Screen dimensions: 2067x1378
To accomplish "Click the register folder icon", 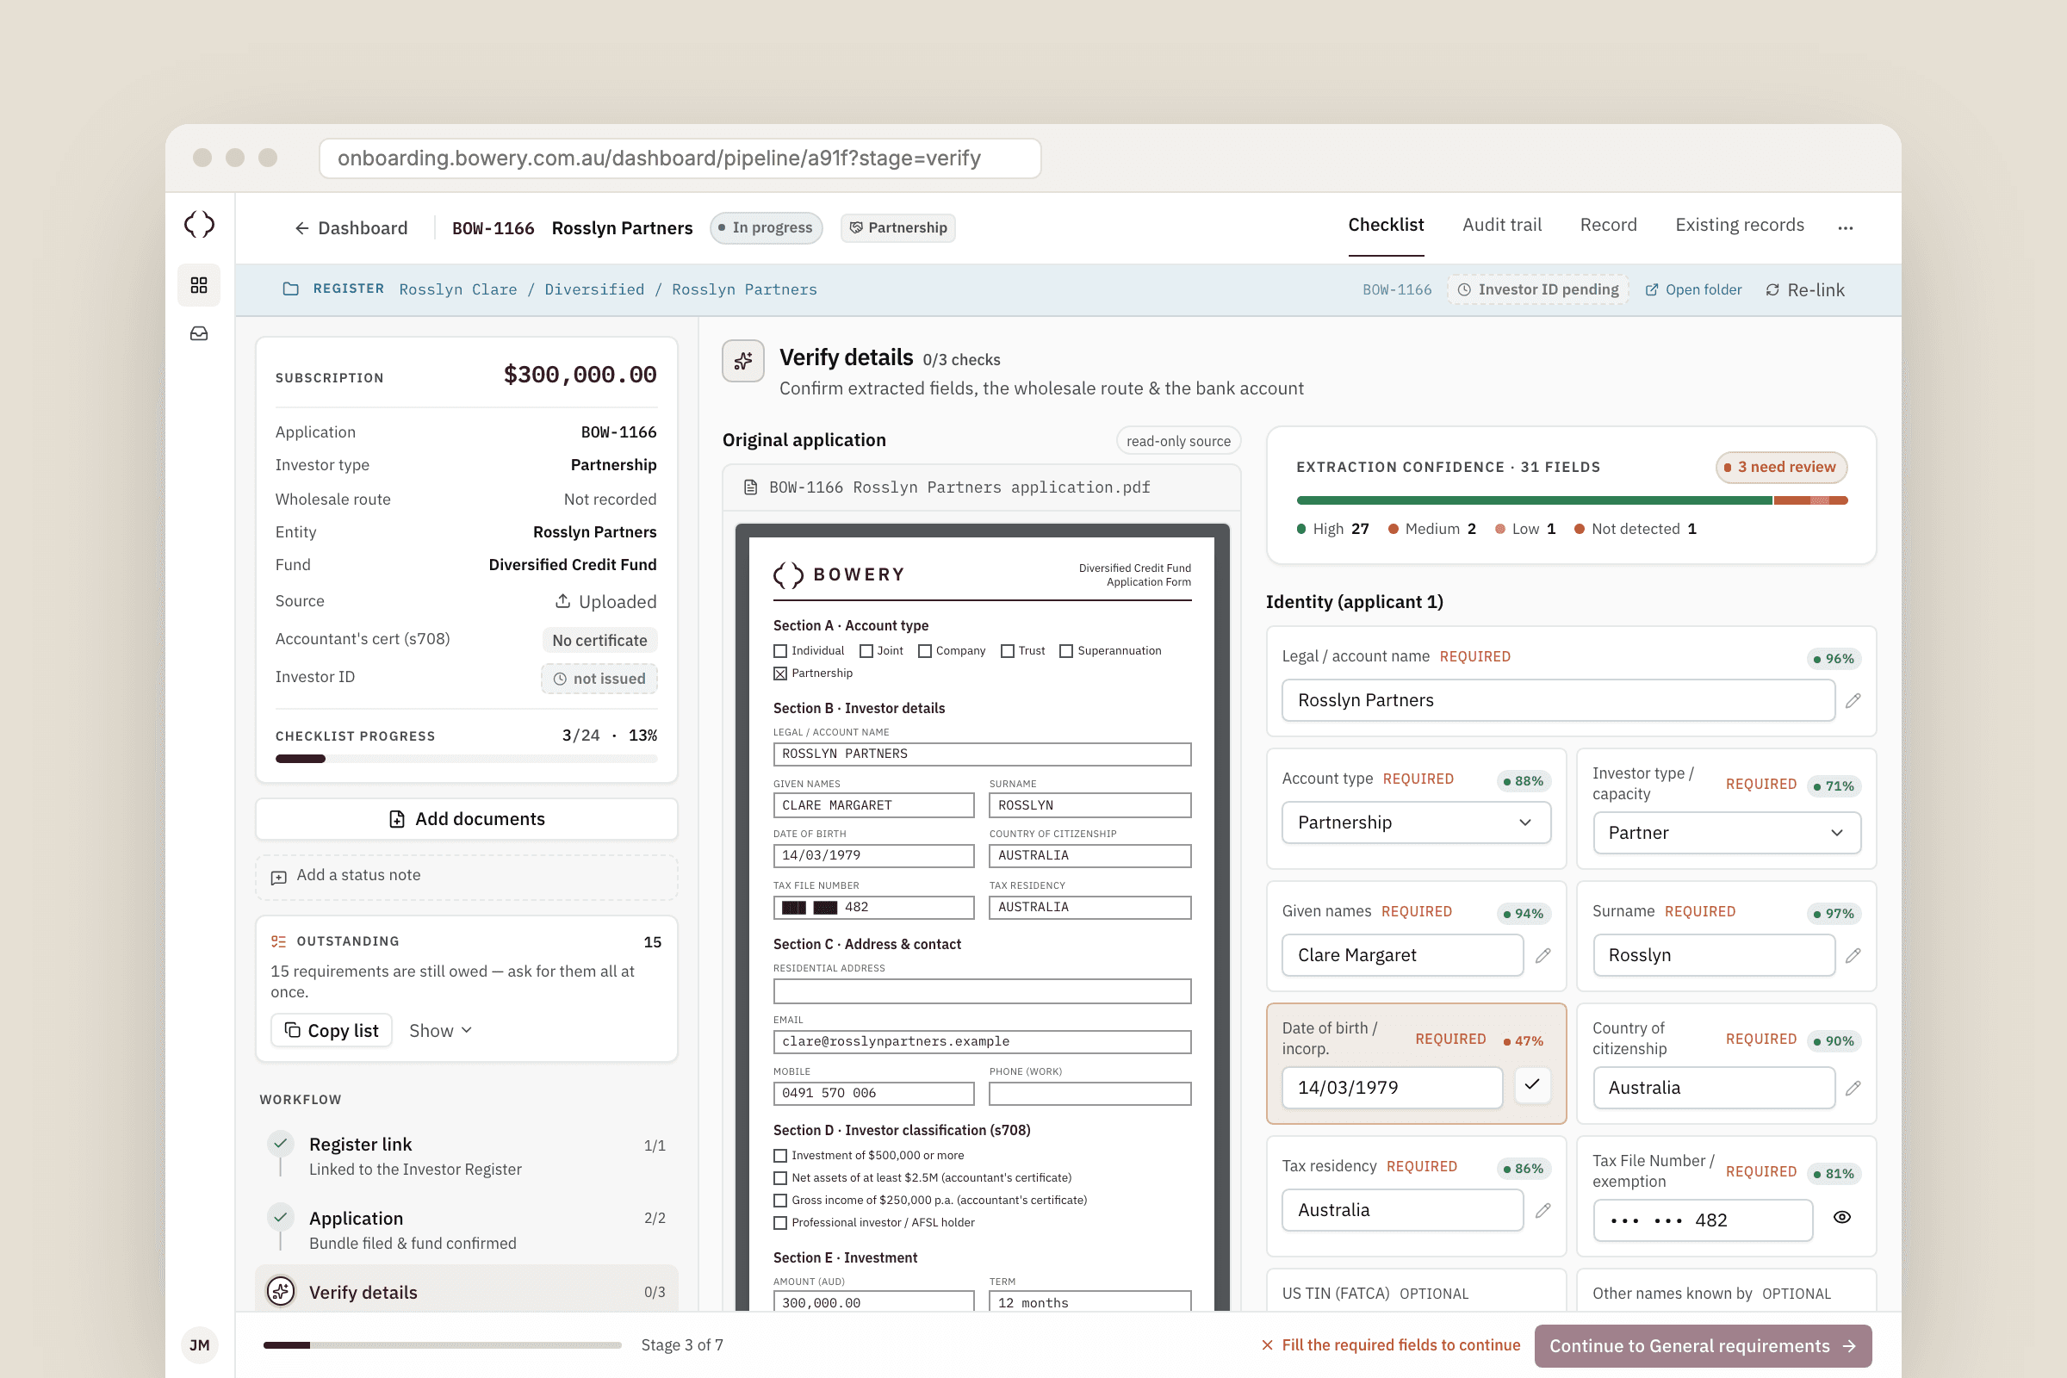I will [x=291, y=289].
